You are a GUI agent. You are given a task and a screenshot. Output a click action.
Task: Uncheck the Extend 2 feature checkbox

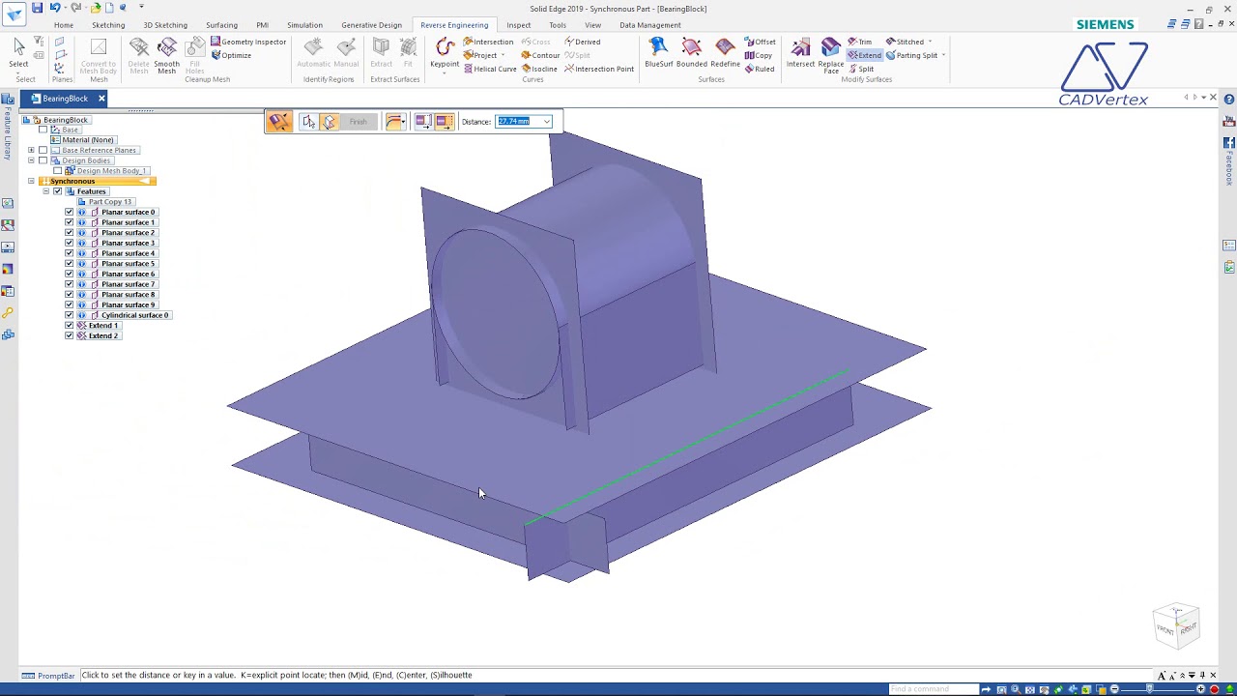pos(69,335)
